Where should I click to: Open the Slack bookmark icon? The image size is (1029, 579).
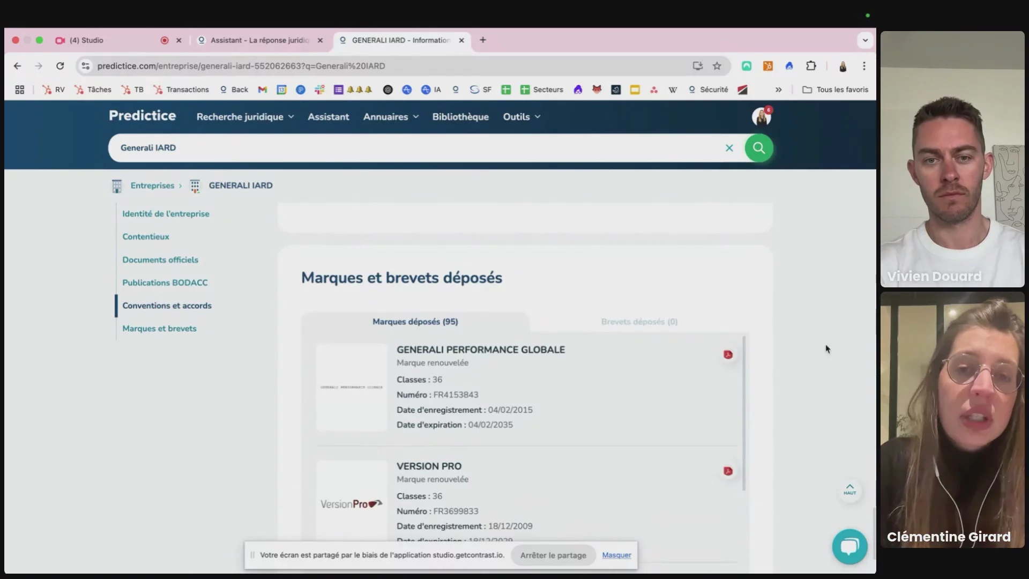coord(320,90)
